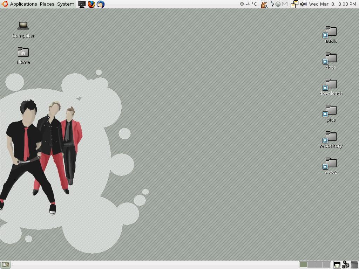The width and height of the screenshot is (359, 269).
Task: Click the Ubuntu logo in the panel
Action: pos(5,4)
